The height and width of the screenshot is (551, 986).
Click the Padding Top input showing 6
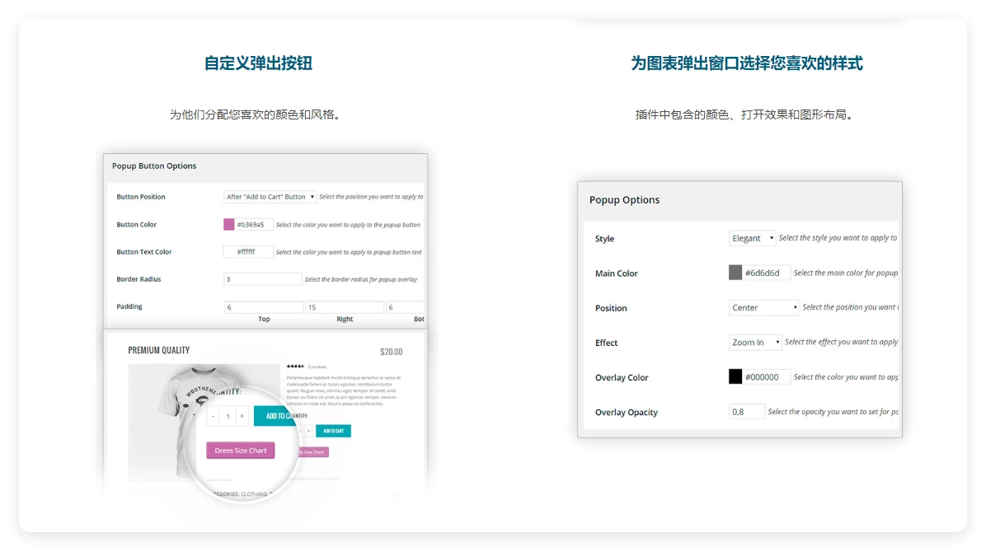point(262,306)
